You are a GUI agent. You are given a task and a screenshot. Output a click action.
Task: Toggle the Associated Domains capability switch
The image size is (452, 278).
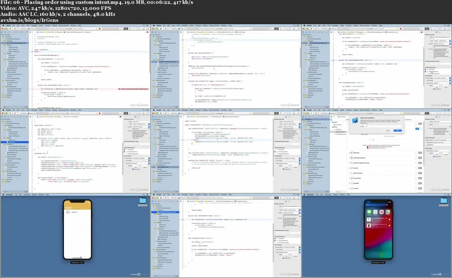point(418,158)
